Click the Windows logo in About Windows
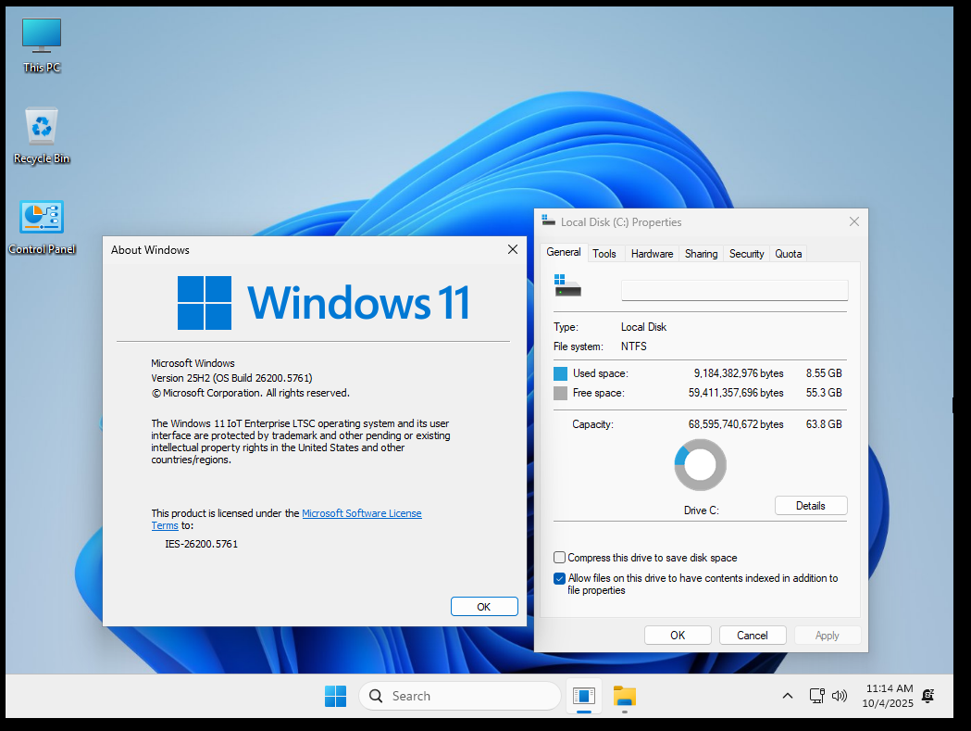Viewport: 971px width, 731px height. tap(205, 303)
